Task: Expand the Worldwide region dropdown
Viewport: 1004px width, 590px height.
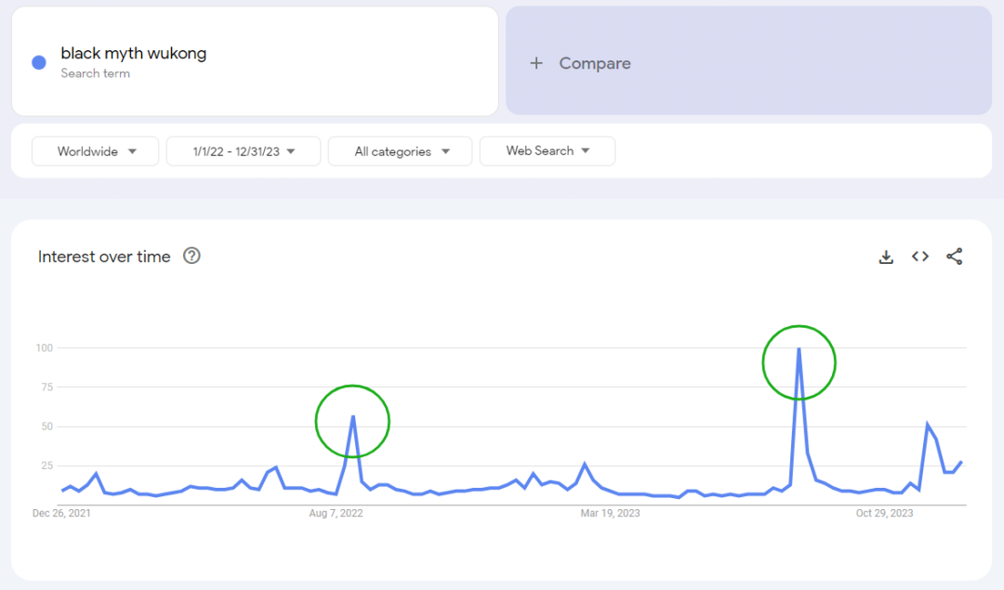Action: coord(96,151)
